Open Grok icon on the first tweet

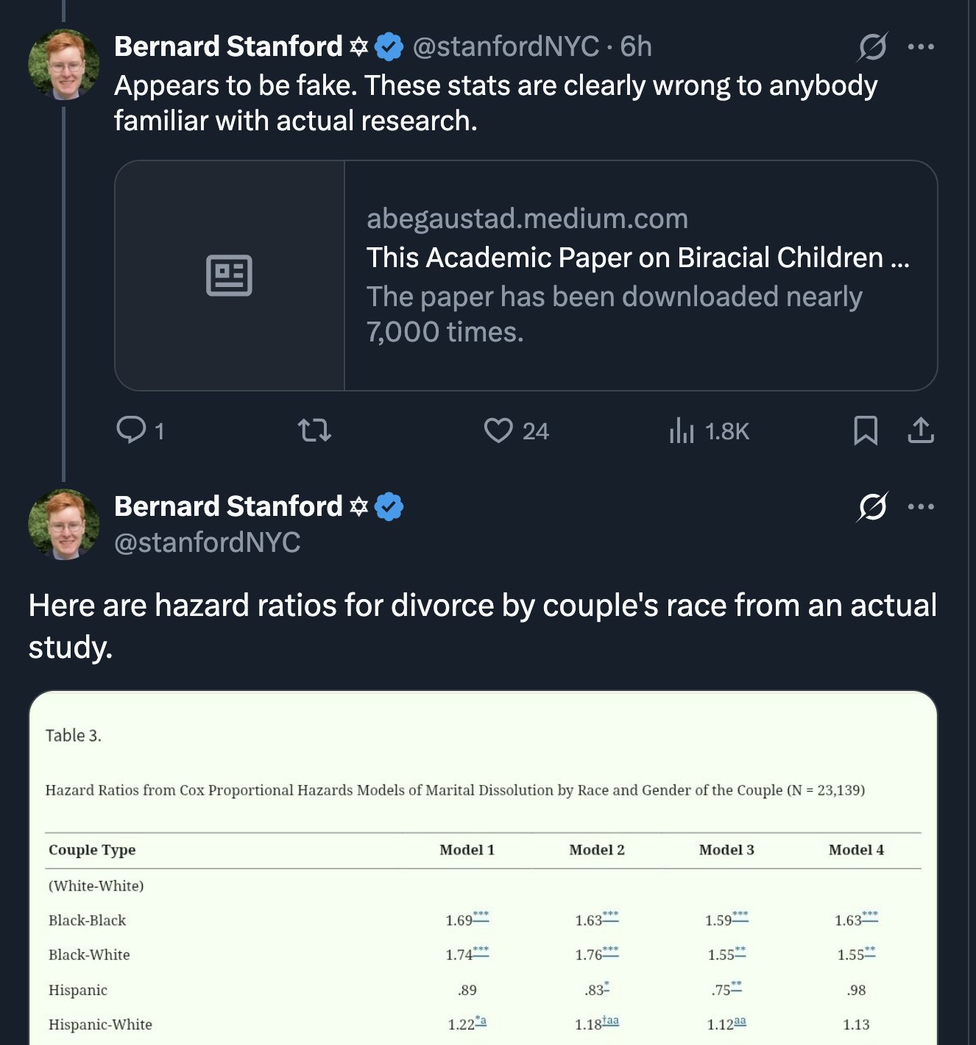[x=872, y=47]
